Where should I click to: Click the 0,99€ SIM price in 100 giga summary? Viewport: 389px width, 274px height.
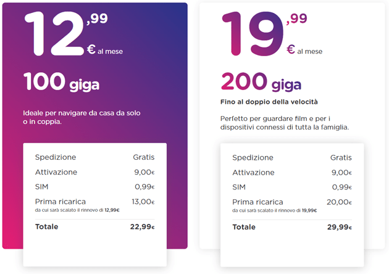pos(144,187)
